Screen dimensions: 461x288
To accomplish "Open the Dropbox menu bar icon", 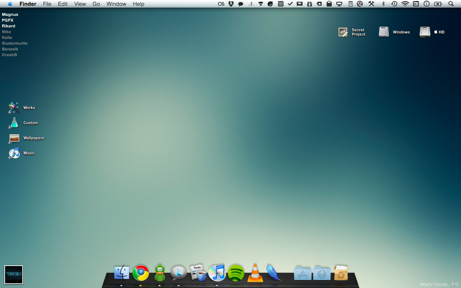I will click(231, 4).
